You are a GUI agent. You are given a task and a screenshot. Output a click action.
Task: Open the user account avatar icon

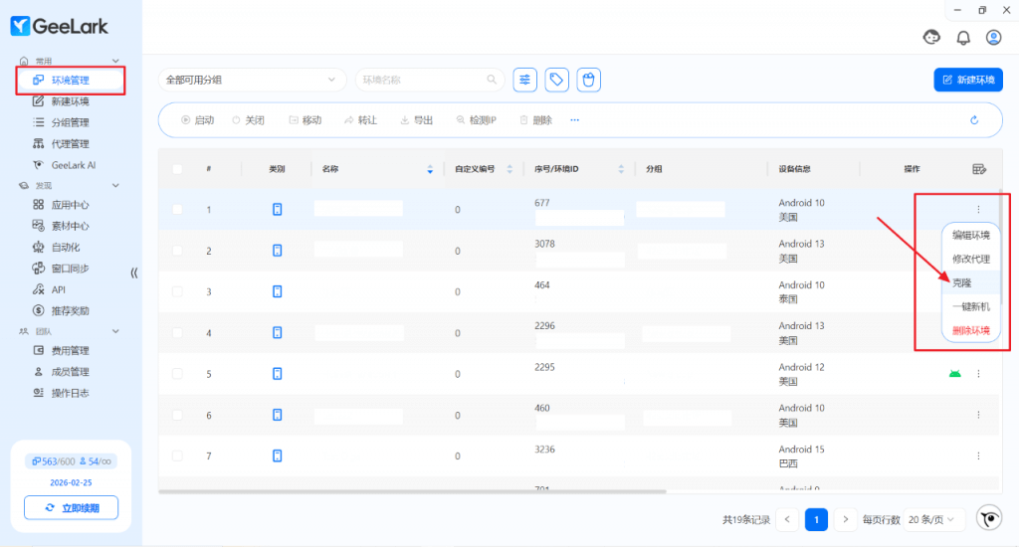(x=993, y=38)
